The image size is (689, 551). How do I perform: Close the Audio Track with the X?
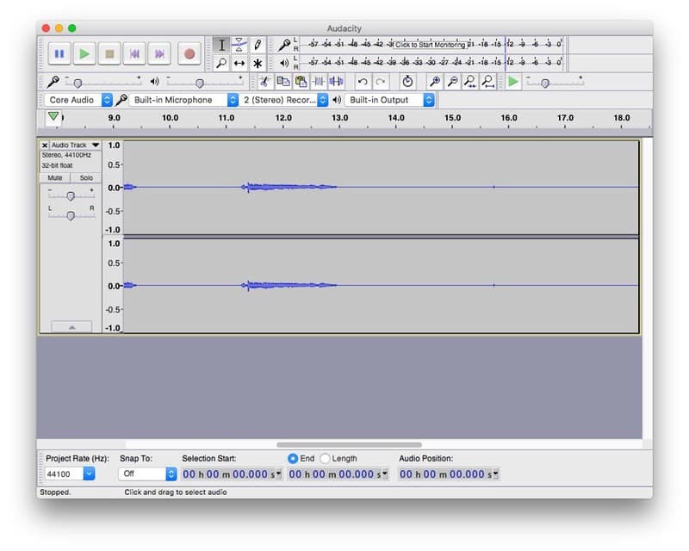click(x=44, y=145)
